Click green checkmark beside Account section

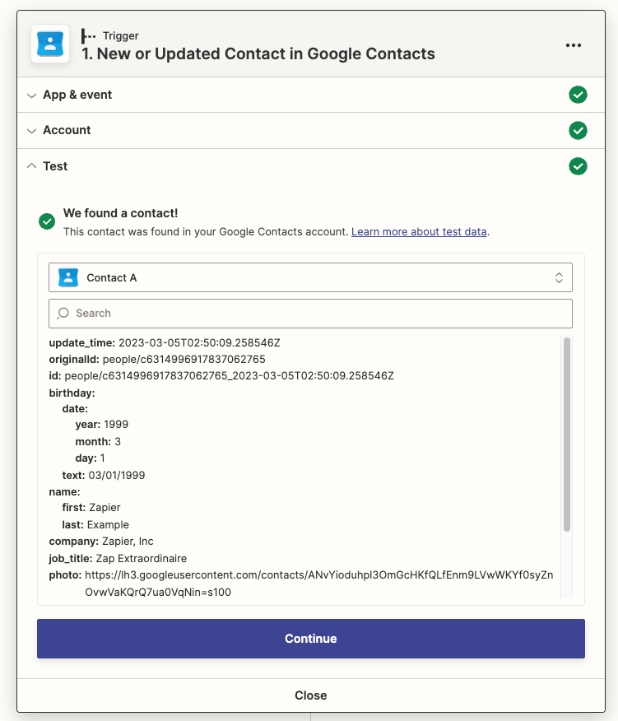[x=578, y=130]
